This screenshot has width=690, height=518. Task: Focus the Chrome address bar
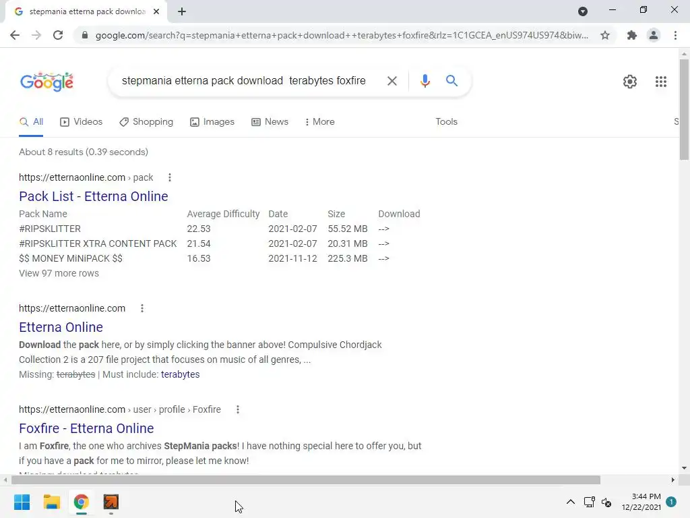click(x=341, y=35)
